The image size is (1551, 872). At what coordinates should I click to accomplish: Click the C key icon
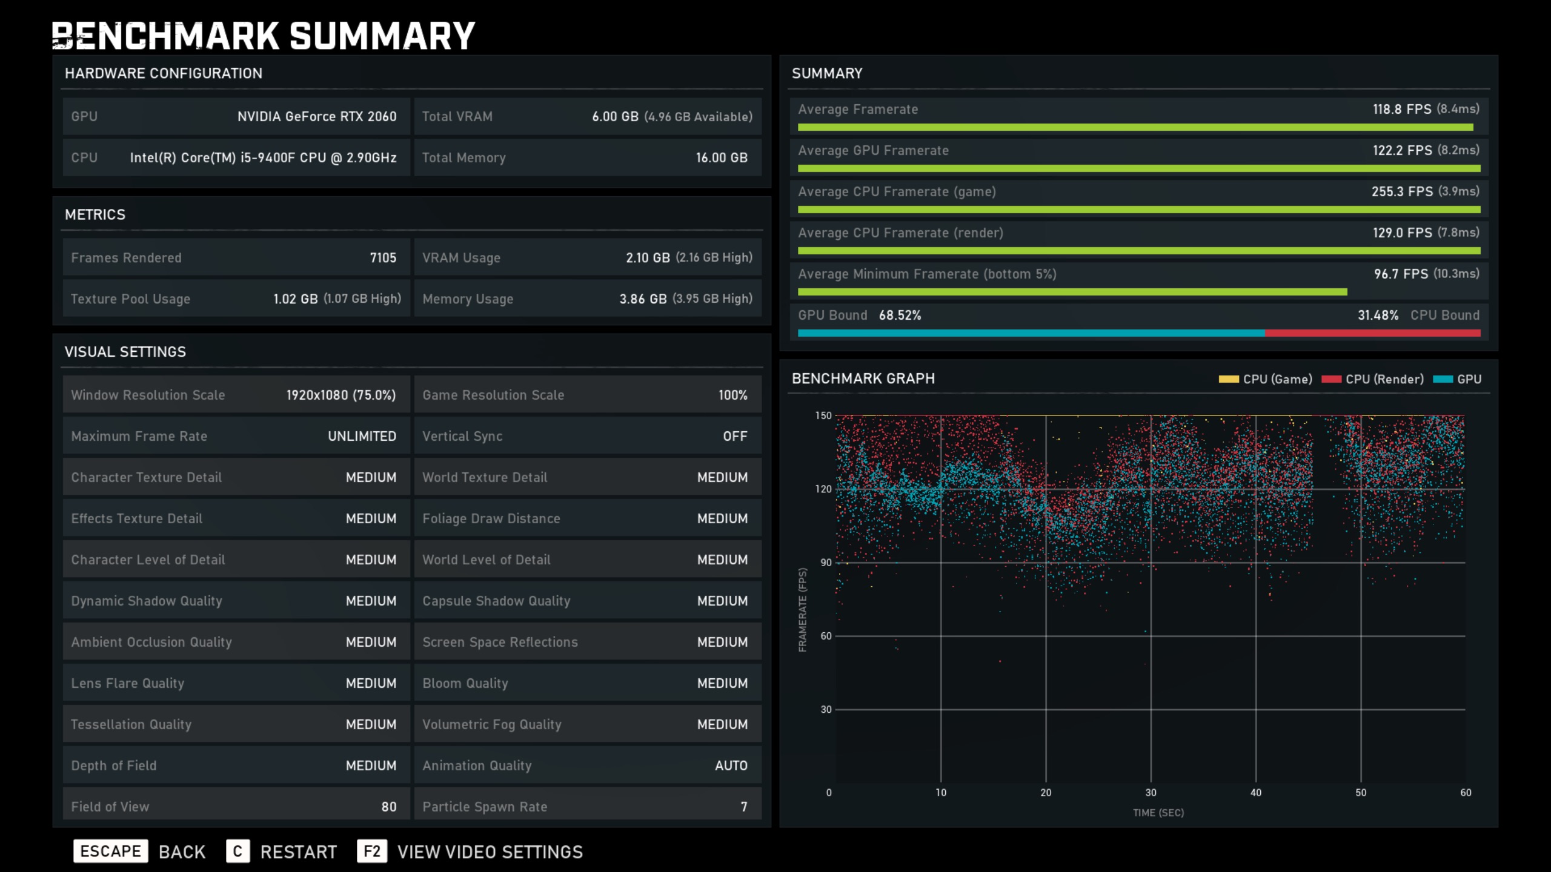237,851
